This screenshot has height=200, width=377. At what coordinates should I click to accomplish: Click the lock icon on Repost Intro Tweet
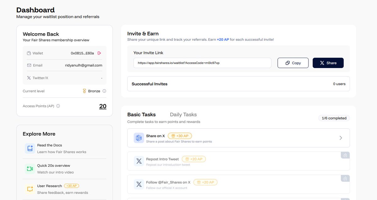tap(345, 155)
